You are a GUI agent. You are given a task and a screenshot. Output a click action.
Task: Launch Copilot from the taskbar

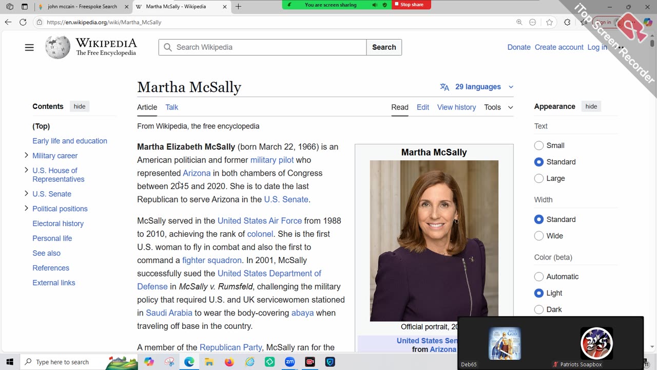coord(149,362)
